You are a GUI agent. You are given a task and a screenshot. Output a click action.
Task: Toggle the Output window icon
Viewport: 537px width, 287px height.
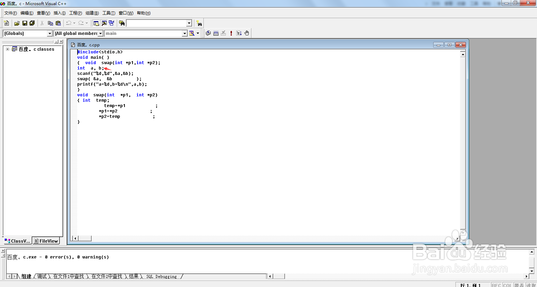(x=104, y=23)
